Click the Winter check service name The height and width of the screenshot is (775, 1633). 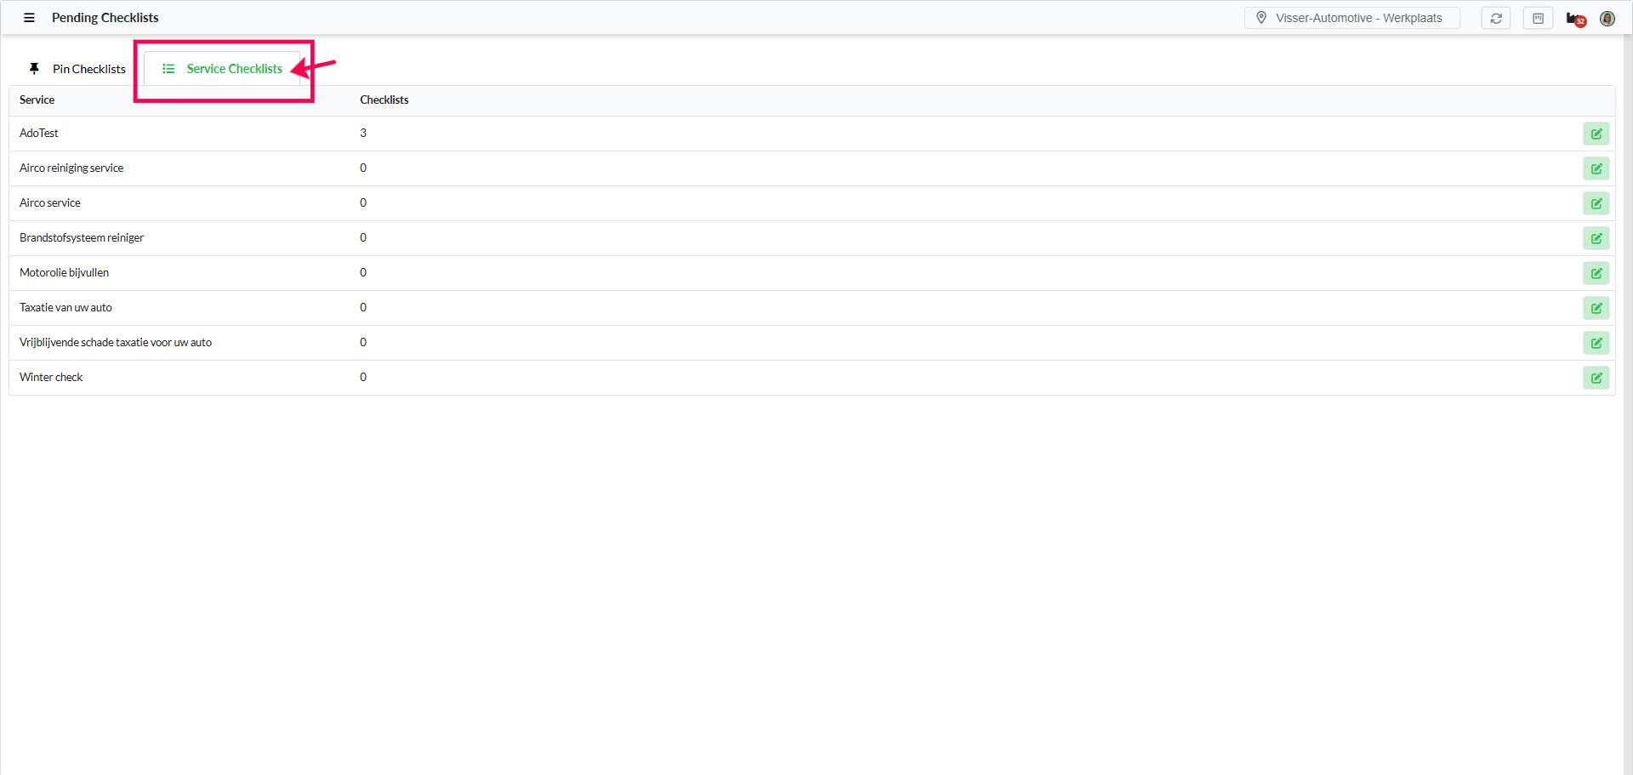point(51,378)
